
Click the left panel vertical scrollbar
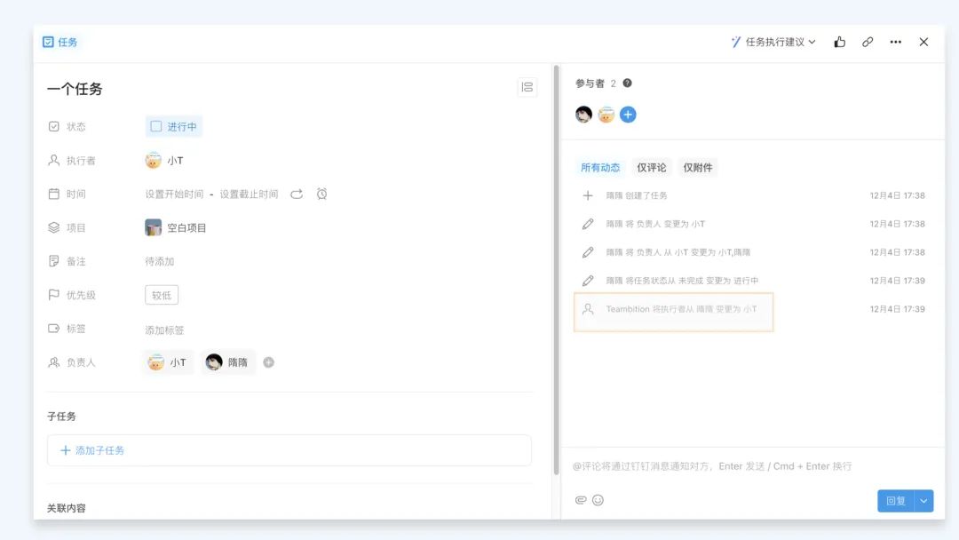pos(556,269)
